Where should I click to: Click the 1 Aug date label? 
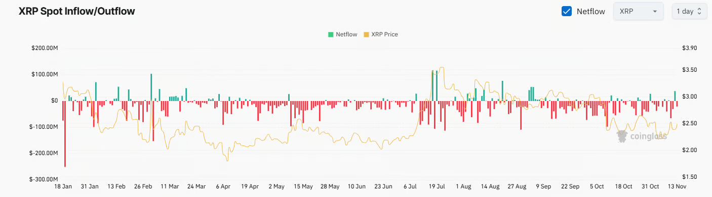click(463, 186)
